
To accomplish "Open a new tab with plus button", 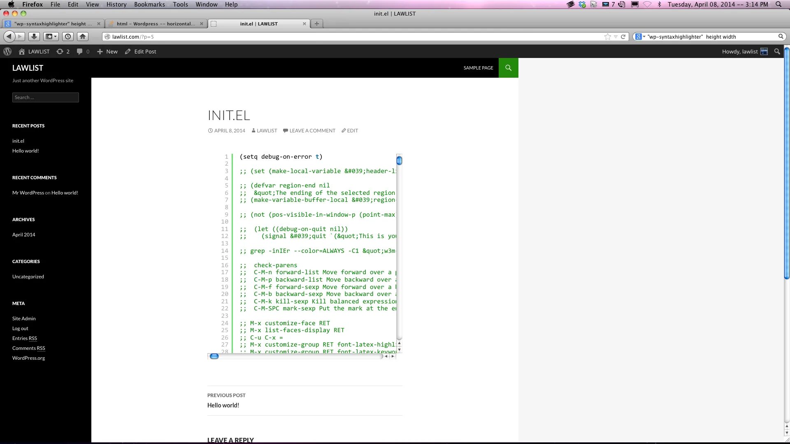I will (316, 24).
